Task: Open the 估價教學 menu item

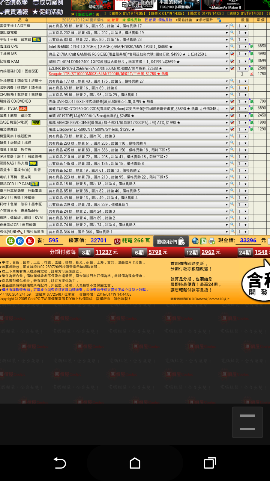Action: (13, 3)
